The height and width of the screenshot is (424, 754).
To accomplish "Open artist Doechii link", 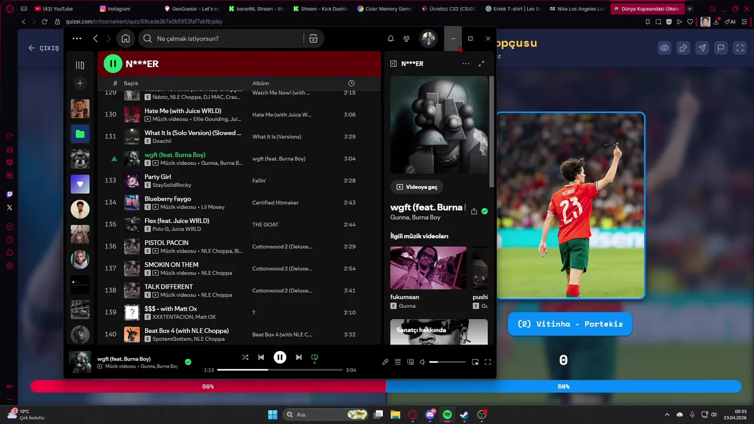I will pos(162,141).
